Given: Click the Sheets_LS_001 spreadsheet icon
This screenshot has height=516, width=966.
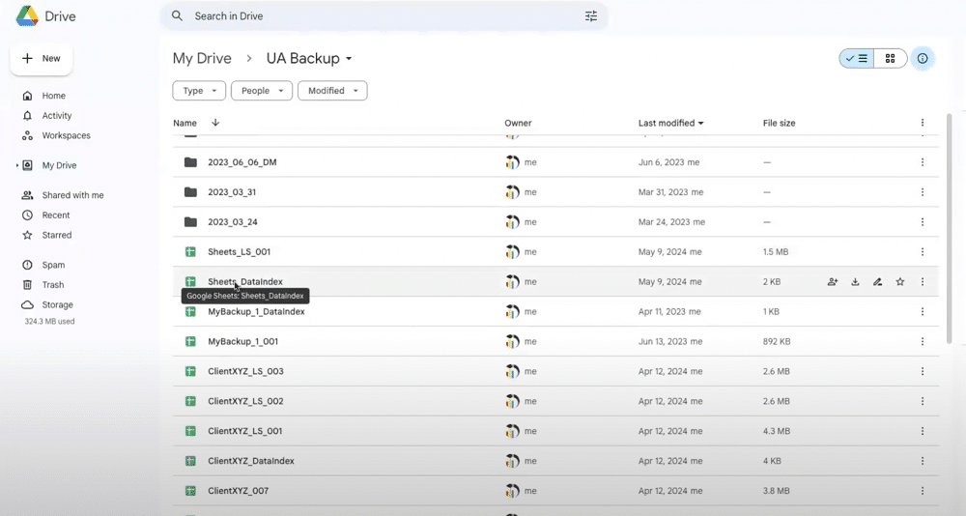Looking at the screenshot, I should (190, 251).
